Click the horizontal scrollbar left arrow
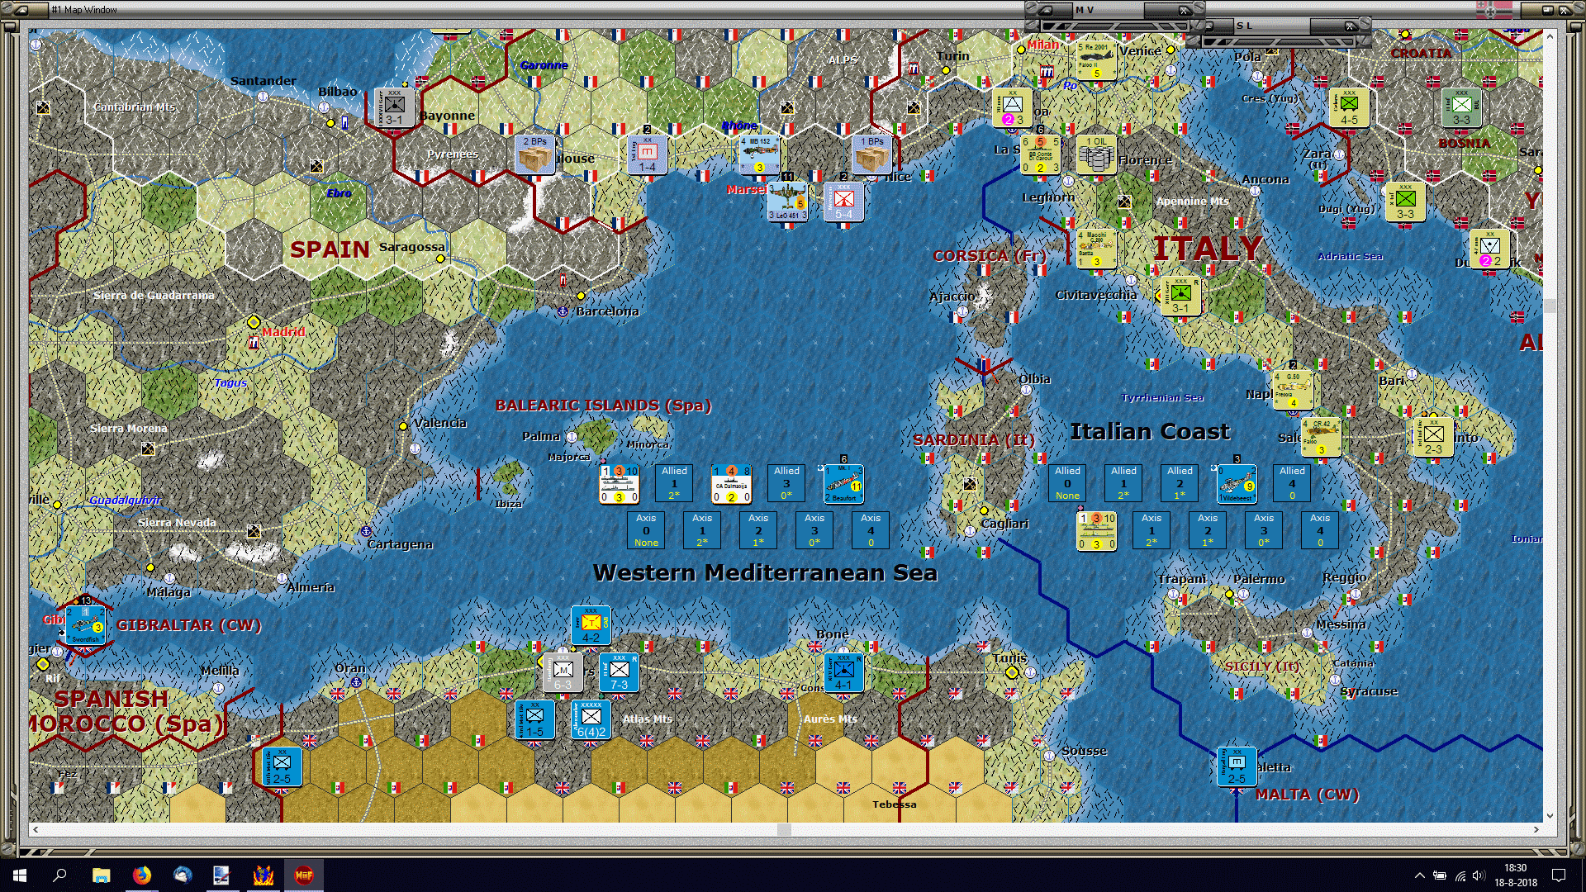 click(35, 829)
